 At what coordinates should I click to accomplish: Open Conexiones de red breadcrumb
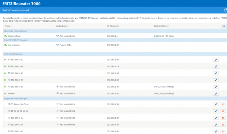point(19,10)
